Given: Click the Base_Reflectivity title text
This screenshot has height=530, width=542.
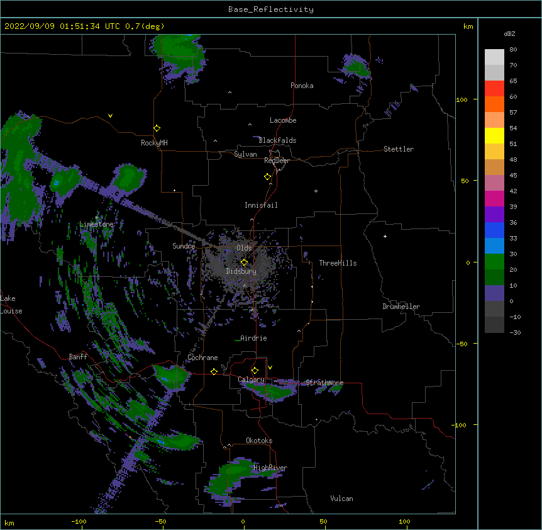Looking at the screenshot, I should click(x=271, y=9).
